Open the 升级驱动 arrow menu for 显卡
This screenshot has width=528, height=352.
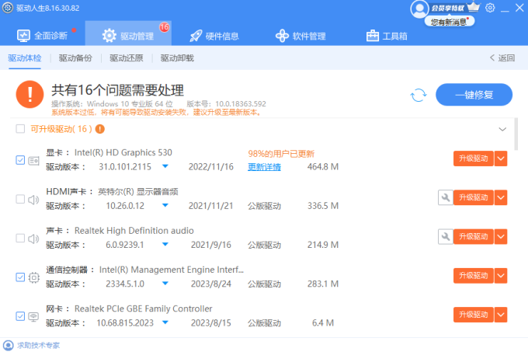pyautogui.click(x=501, y=159)
